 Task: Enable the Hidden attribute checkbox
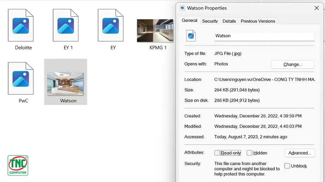249,153
